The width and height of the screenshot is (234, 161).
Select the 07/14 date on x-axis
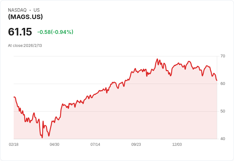tap(95, 145)
